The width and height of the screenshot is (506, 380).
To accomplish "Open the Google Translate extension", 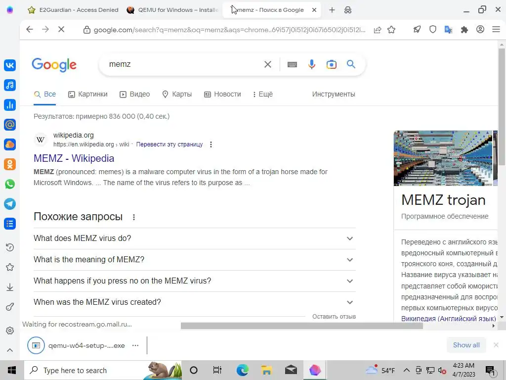I will coord(449,30).
